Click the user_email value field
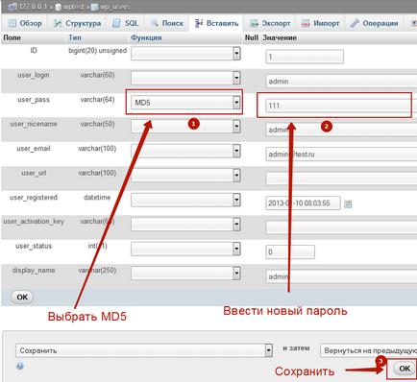Screen dimensions: 417x382 [341, 155]
